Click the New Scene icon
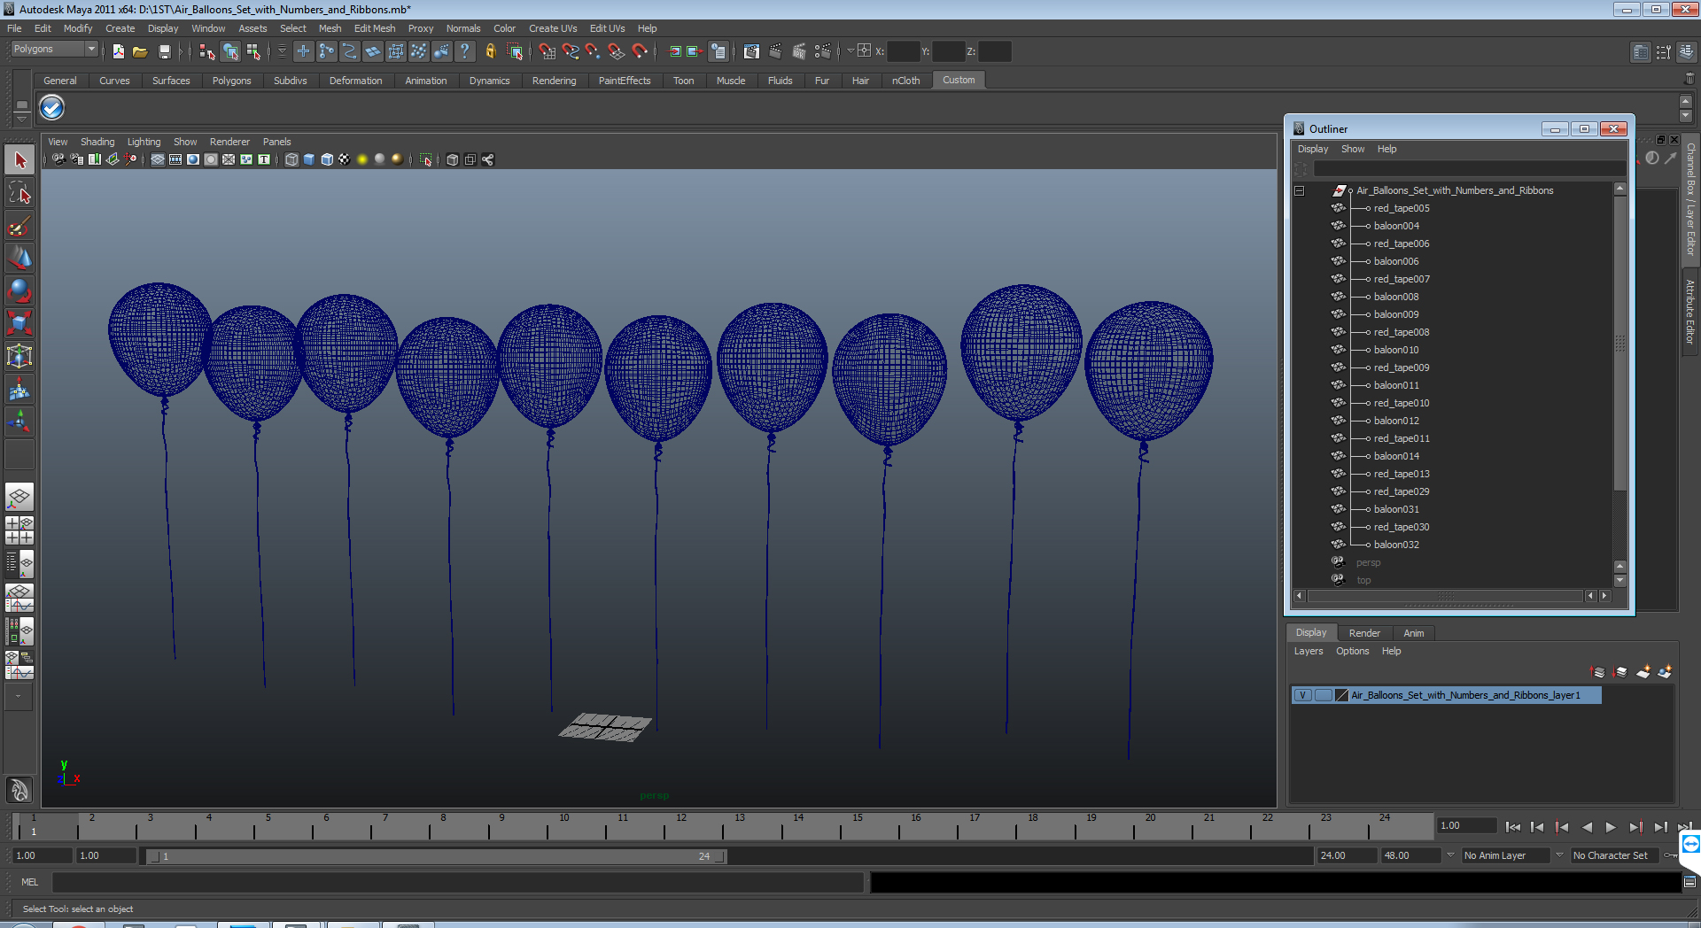Viewport: 1701px width, 928px height. click(119, 51)
